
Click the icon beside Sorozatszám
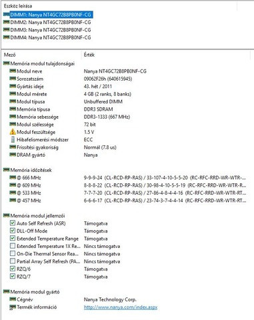click(x=13, y=79)
